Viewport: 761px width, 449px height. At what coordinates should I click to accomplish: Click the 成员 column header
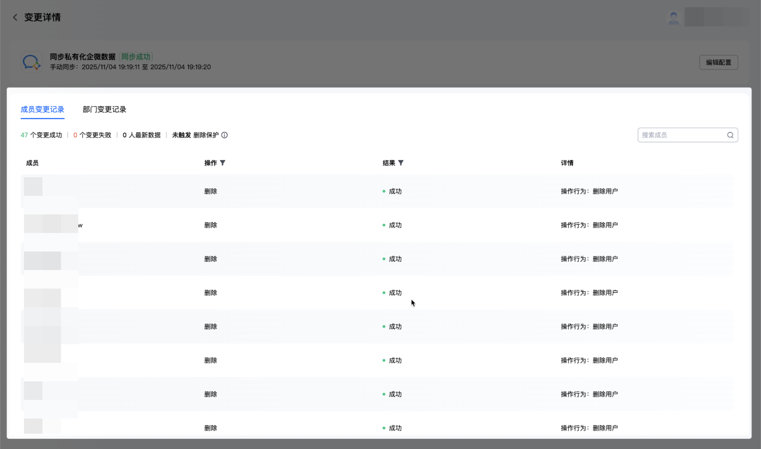pyautogui.click(x=32, y=163)
